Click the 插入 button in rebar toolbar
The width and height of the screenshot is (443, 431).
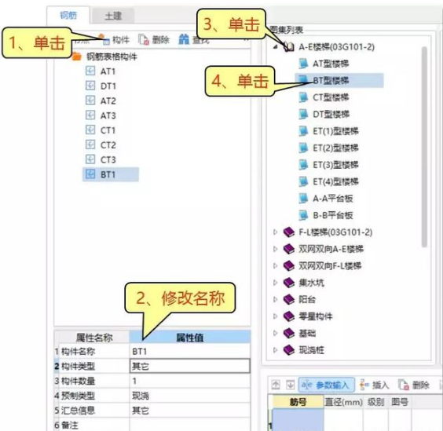point(375,385)
